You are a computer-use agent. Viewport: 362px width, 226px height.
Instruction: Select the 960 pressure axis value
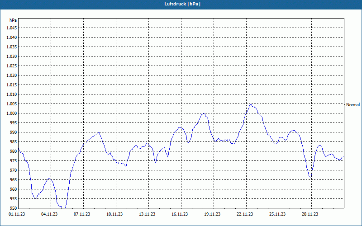(14, 189)
